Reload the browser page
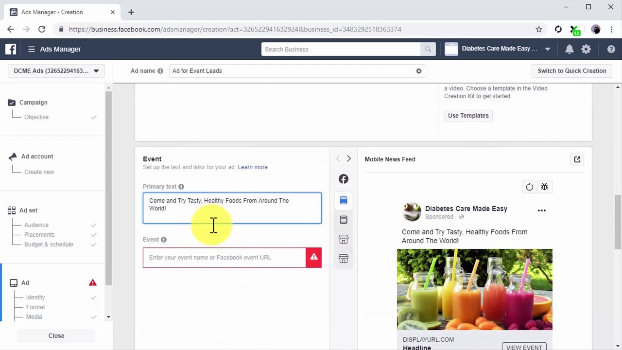Image resolution: width=622 pixels, height=350 pixels. click(x=42, y=29)
